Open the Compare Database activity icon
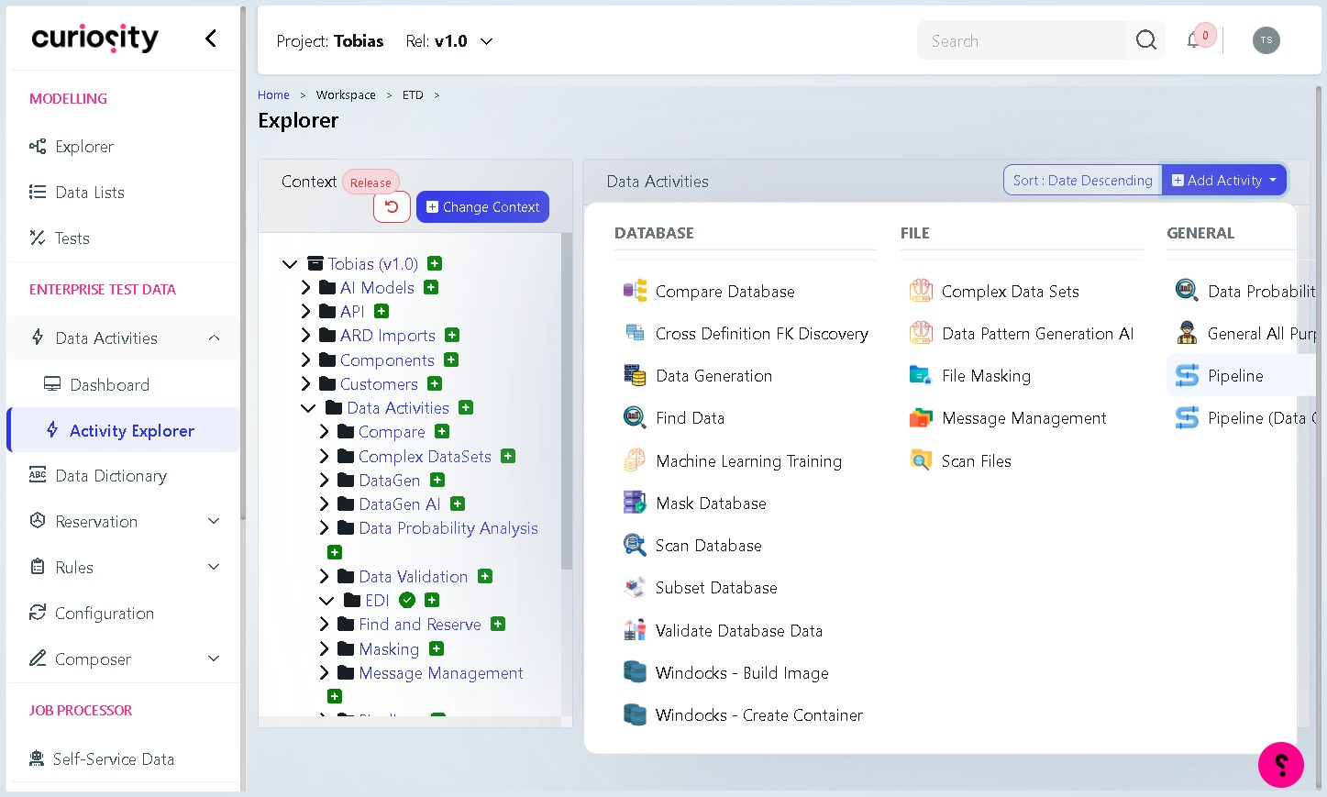 click(x=635, y=291)
